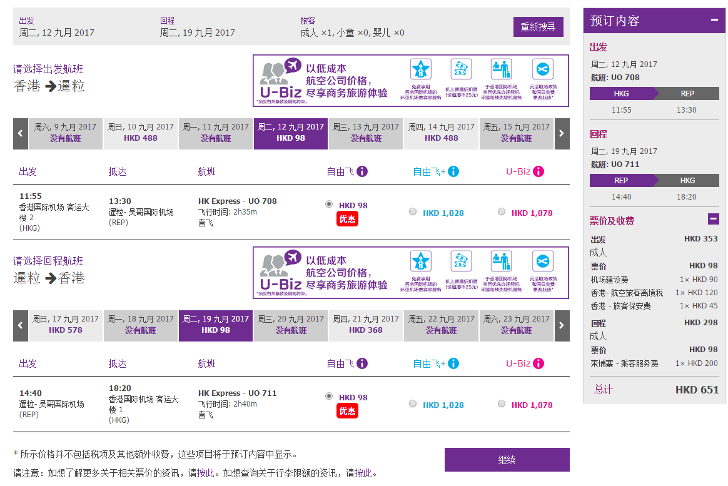Click the 继续 continue button

[507, 460]
